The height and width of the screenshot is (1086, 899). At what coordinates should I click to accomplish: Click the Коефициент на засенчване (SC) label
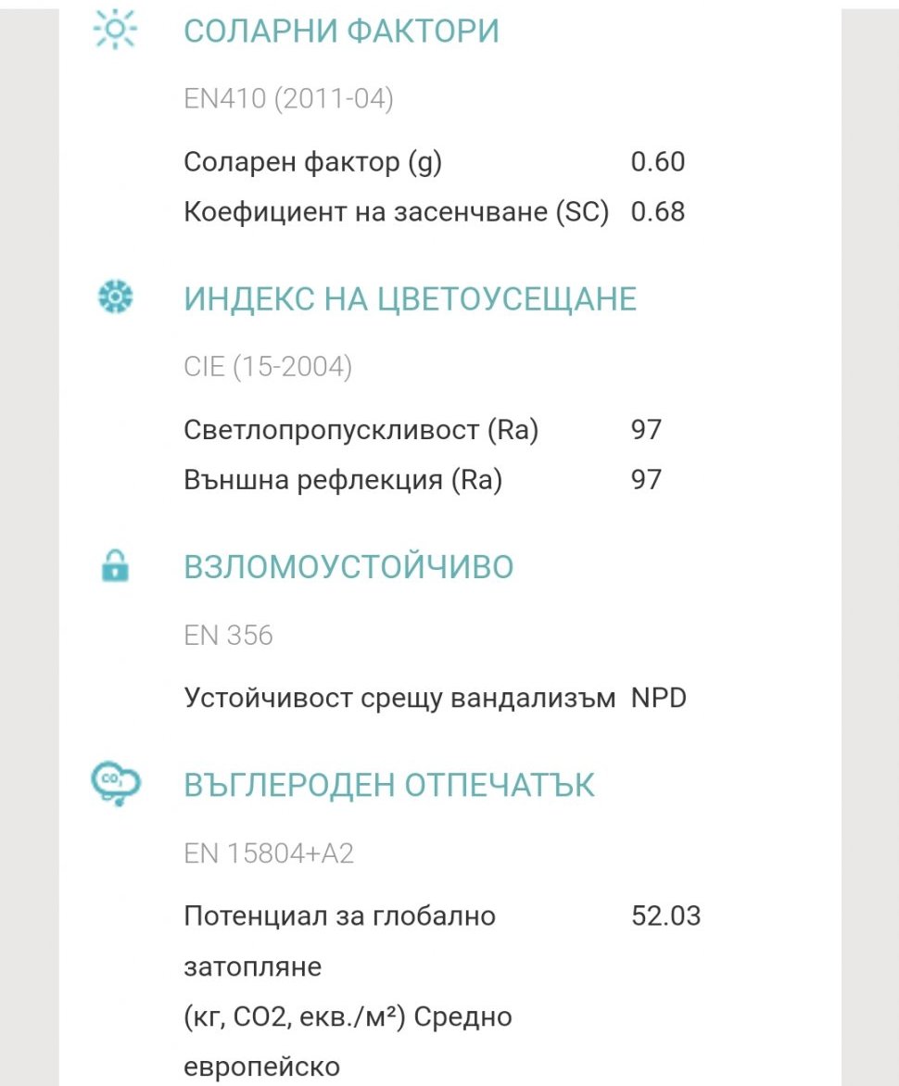397,212
